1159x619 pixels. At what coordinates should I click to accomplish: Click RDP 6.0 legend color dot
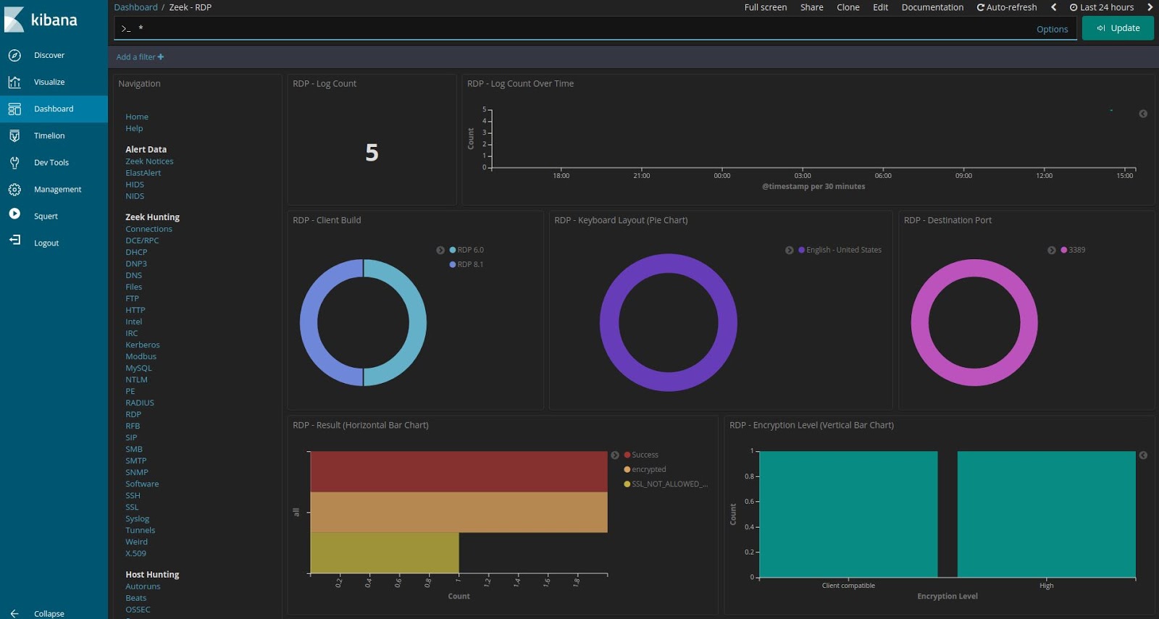point(453,250)
